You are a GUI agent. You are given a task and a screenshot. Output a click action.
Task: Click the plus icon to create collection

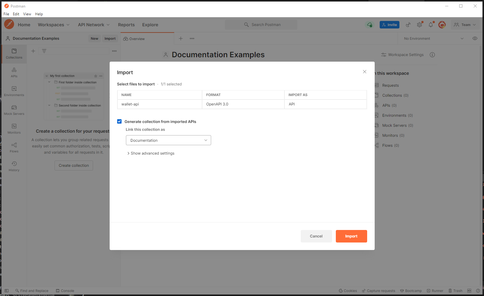tap(33, 51)
